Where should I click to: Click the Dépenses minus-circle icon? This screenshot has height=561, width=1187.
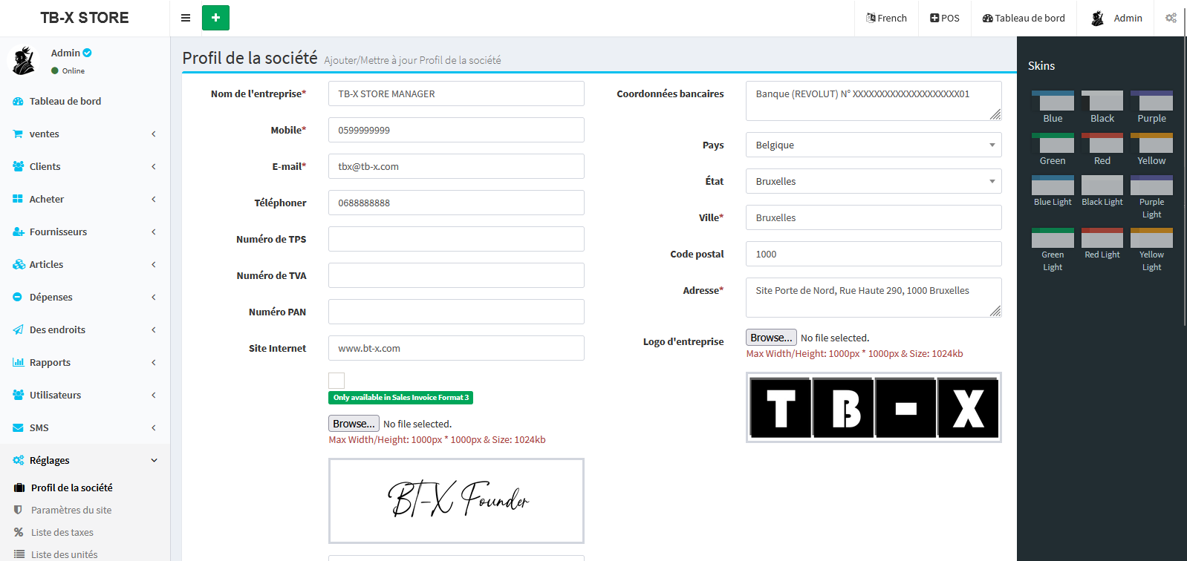click(x=18, y=298)
